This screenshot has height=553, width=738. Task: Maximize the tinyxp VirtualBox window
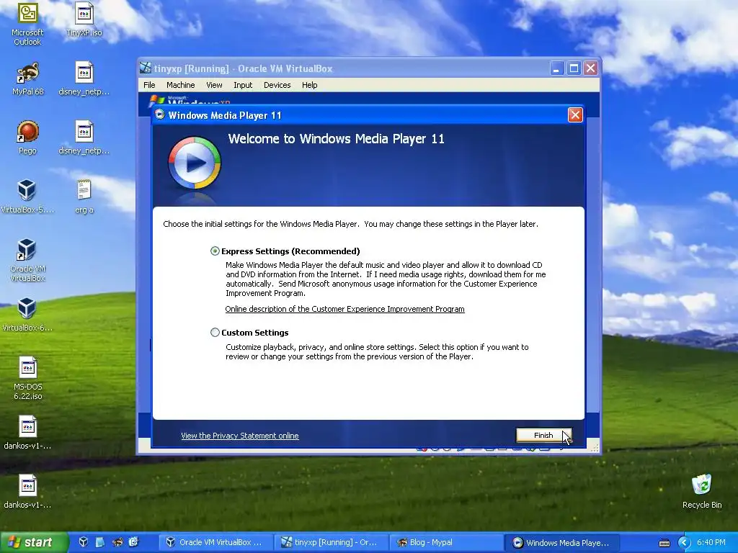(x=574, y=68)
